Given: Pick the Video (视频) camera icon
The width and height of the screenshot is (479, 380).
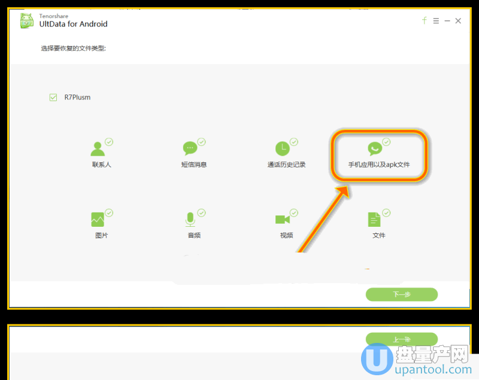Looking at the screenshot, I should coord(282,220).
